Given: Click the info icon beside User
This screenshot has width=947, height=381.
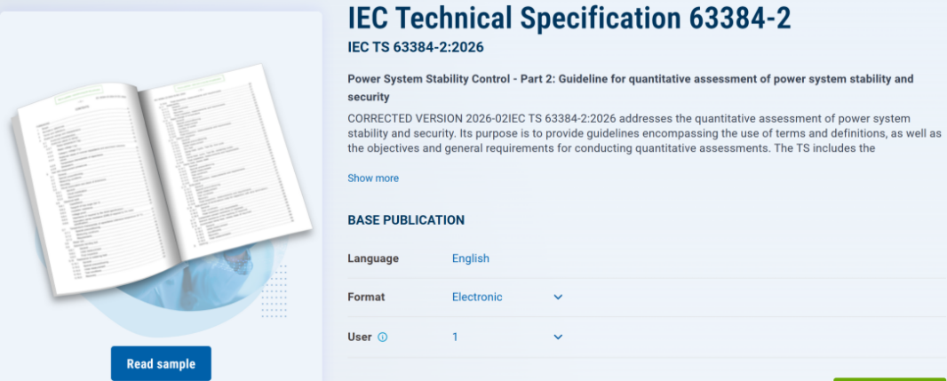Looking at the screenshot, I should coord(383,337).
